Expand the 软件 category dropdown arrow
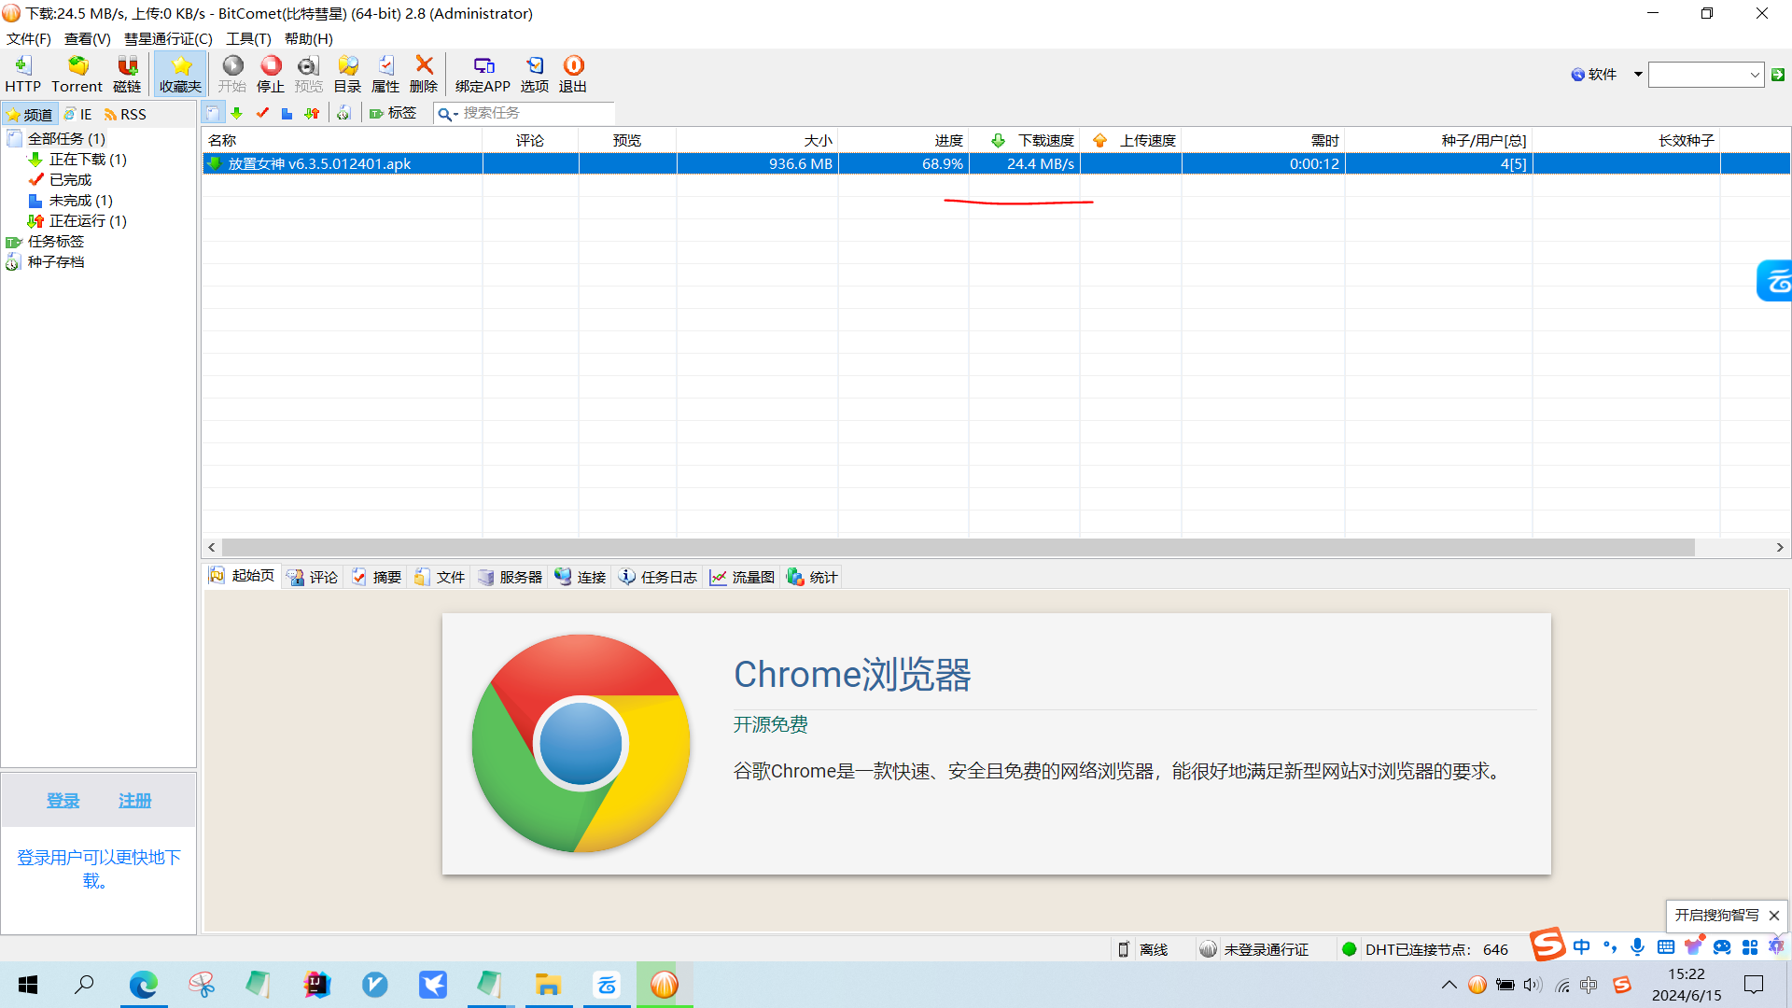1792x1008 pixels. (x=1638, y=75)
